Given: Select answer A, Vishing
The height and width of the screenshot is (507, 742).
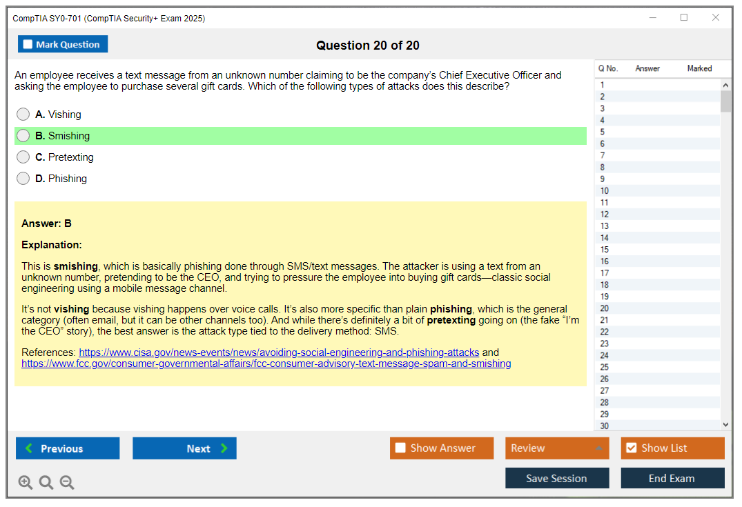Looking at the screenshot, I should [x=23, y=114].
